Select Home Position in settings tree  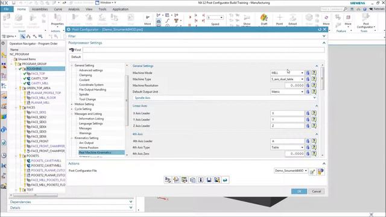89,148
